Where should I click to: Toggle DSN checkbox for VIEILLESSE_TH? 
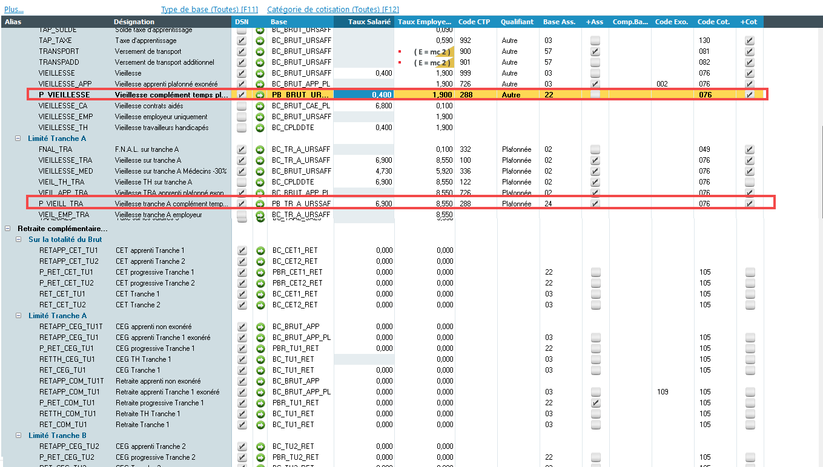coord(242,128)
